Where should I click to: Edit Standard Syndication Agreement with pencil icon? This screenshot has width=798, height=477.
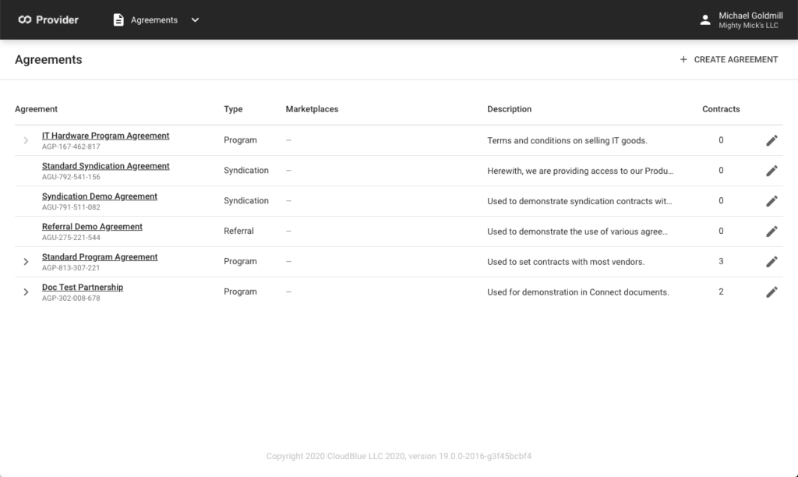[772, 171]
